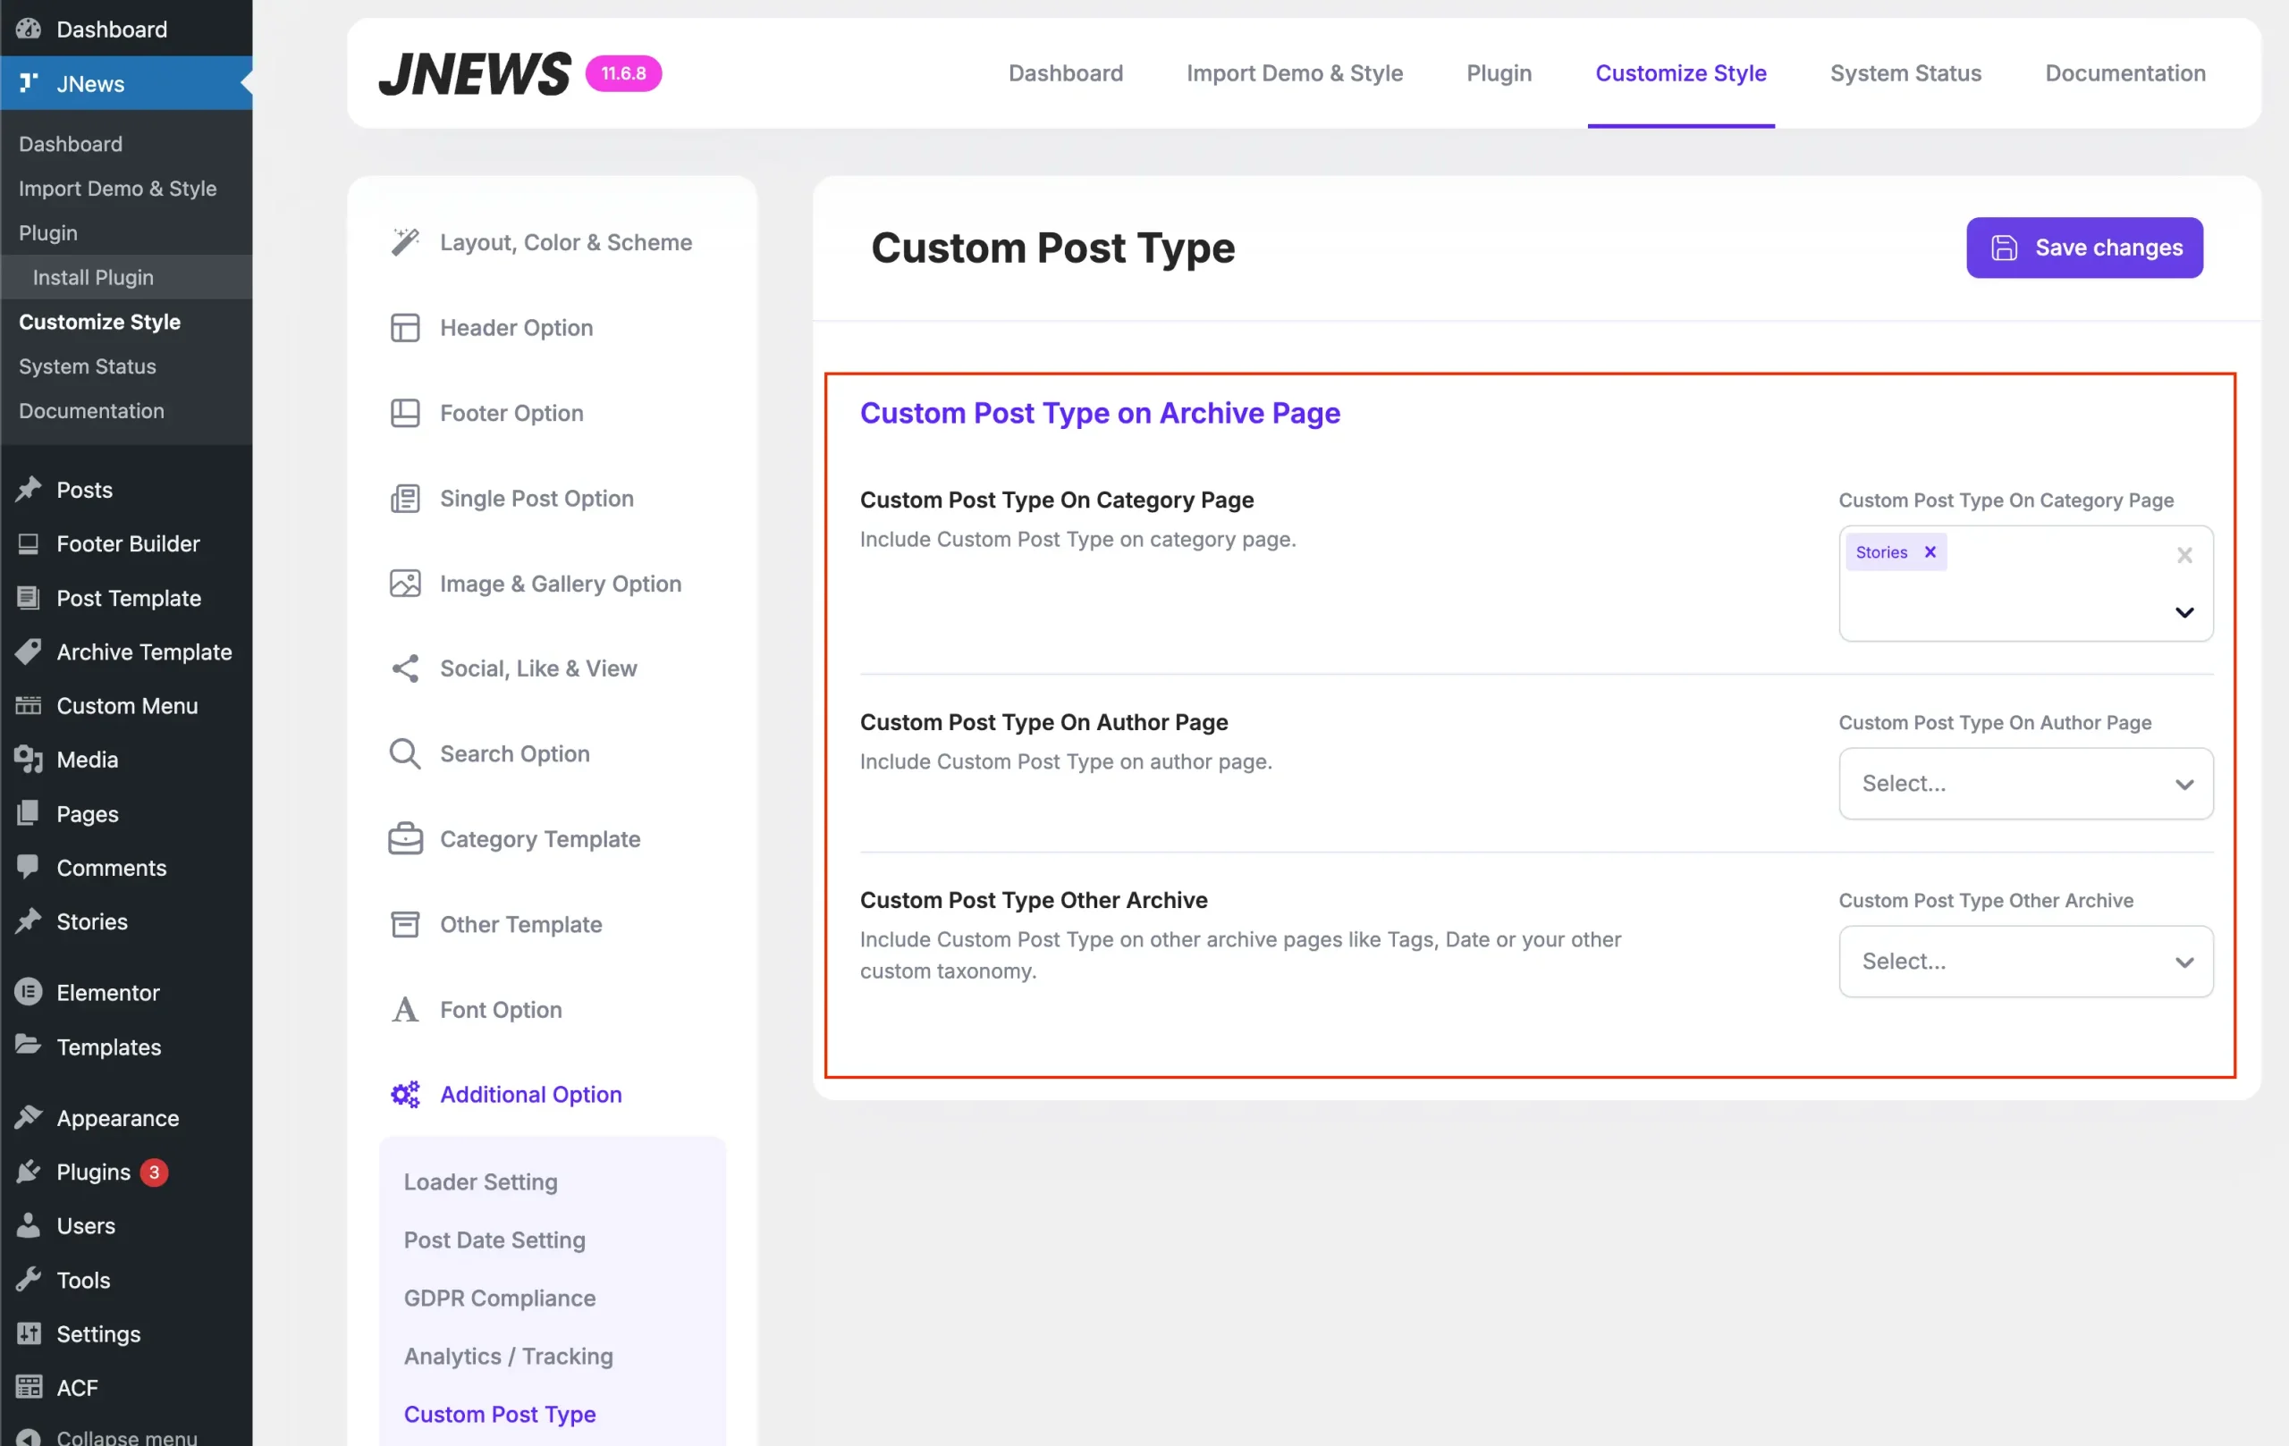The width and height of the screenshot is (2289, 1446).
Task: Click the Search Option magnifier icon
Action: 405,753
